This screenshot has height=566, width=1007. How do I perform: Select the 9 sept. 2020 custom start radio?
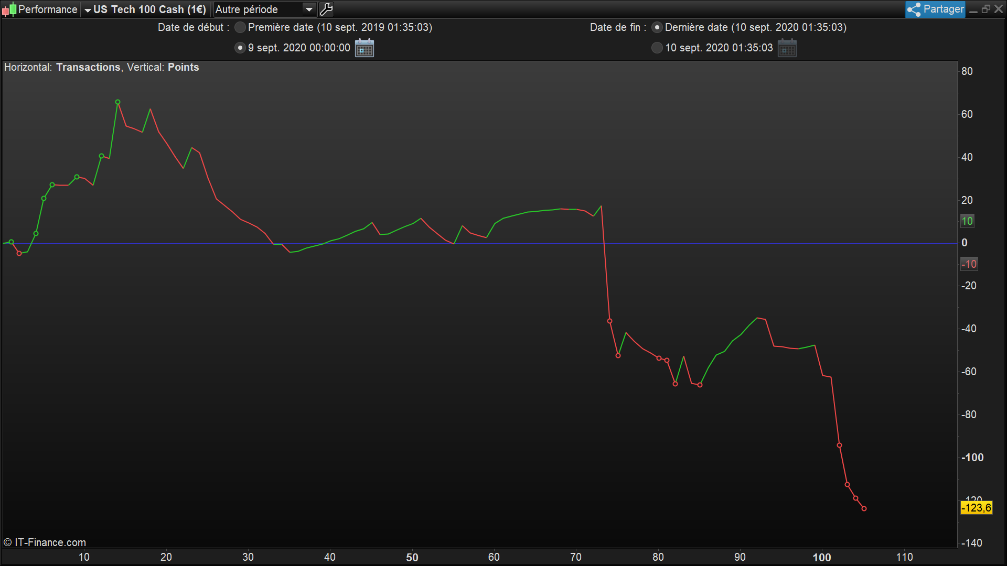pyautogui.click(x=240, y=48)
